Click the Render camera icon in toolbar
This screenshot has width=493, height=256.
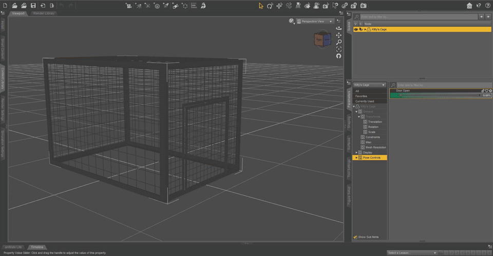point(364,6)
